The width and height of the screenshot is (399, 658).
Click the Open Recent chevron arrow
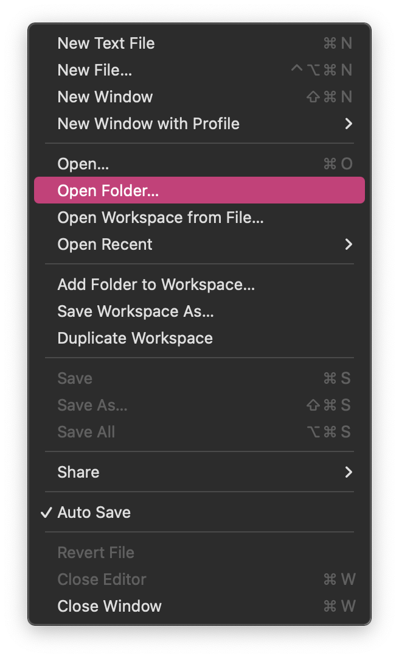pyautogui.click(x=349, y=244)
